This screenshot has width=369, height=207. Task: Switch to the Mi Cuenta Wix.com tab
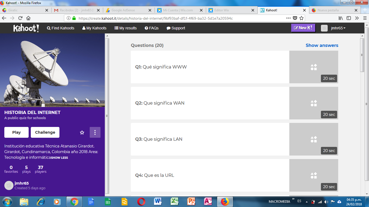[180, 10]
